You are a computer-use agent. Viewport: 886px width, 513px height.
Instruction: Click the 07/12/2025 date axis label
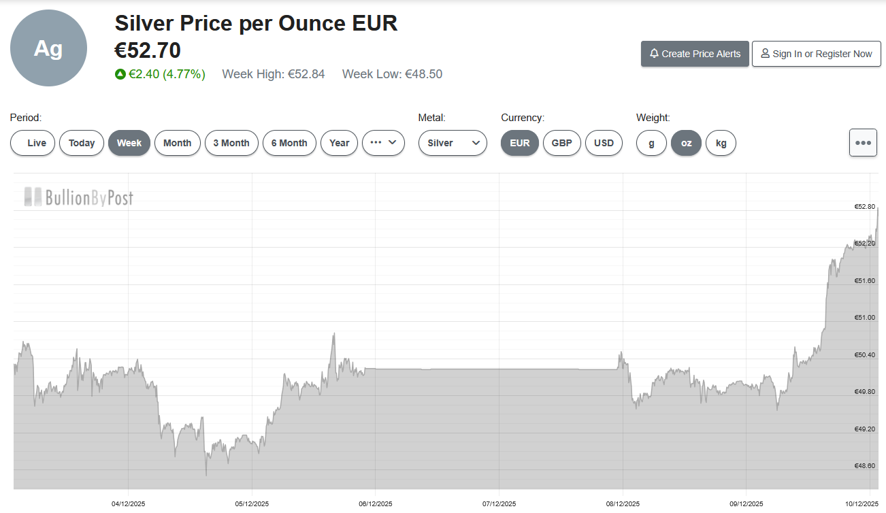[x=499, y=504]
